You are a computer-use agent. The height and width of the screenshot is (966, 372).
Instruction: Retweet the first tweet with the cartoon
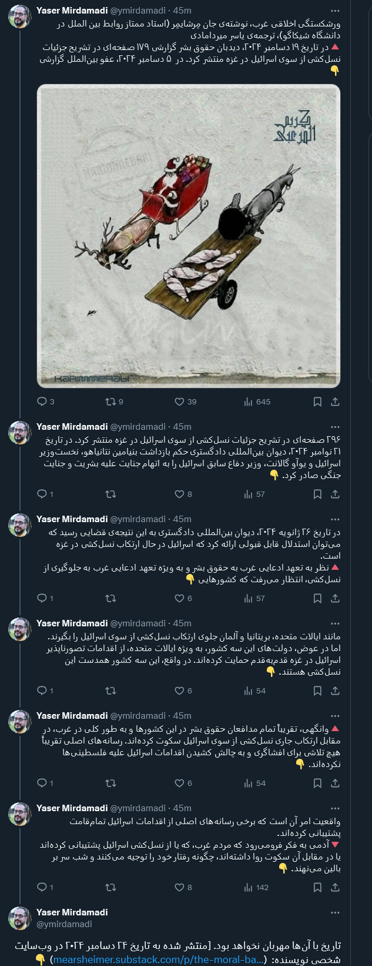109,401
